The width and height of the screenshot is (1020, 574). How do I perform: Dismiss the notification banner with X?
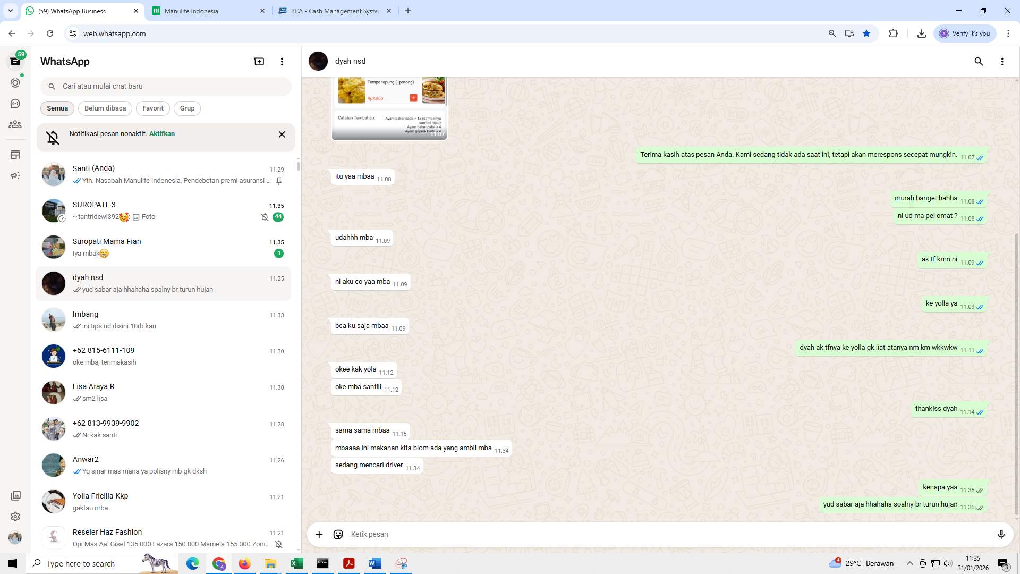282,134
